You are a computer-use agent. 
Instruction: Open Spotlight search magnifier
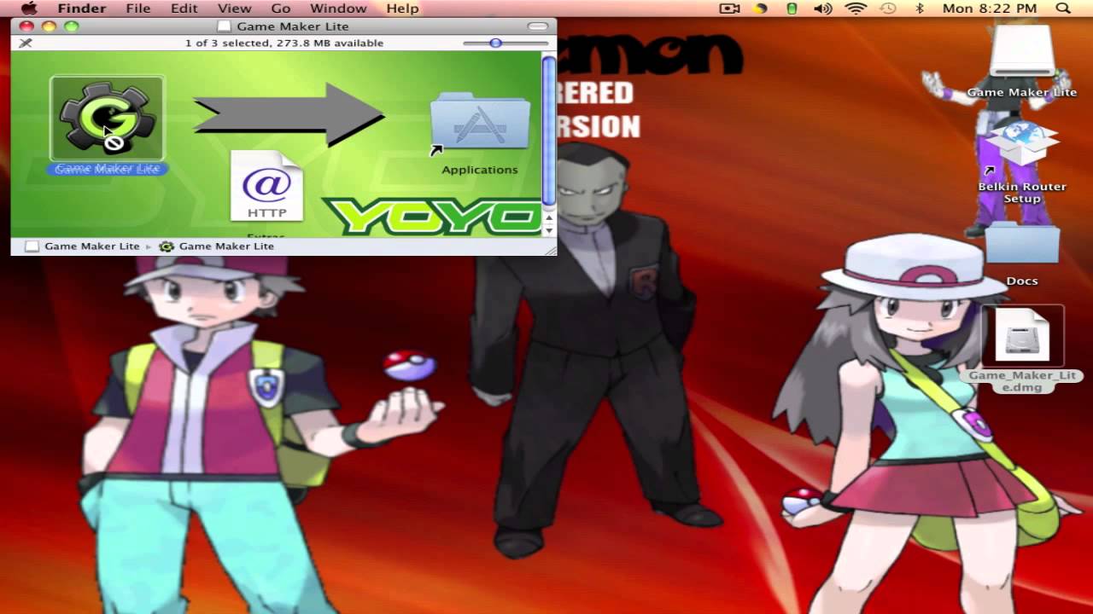1063,9
